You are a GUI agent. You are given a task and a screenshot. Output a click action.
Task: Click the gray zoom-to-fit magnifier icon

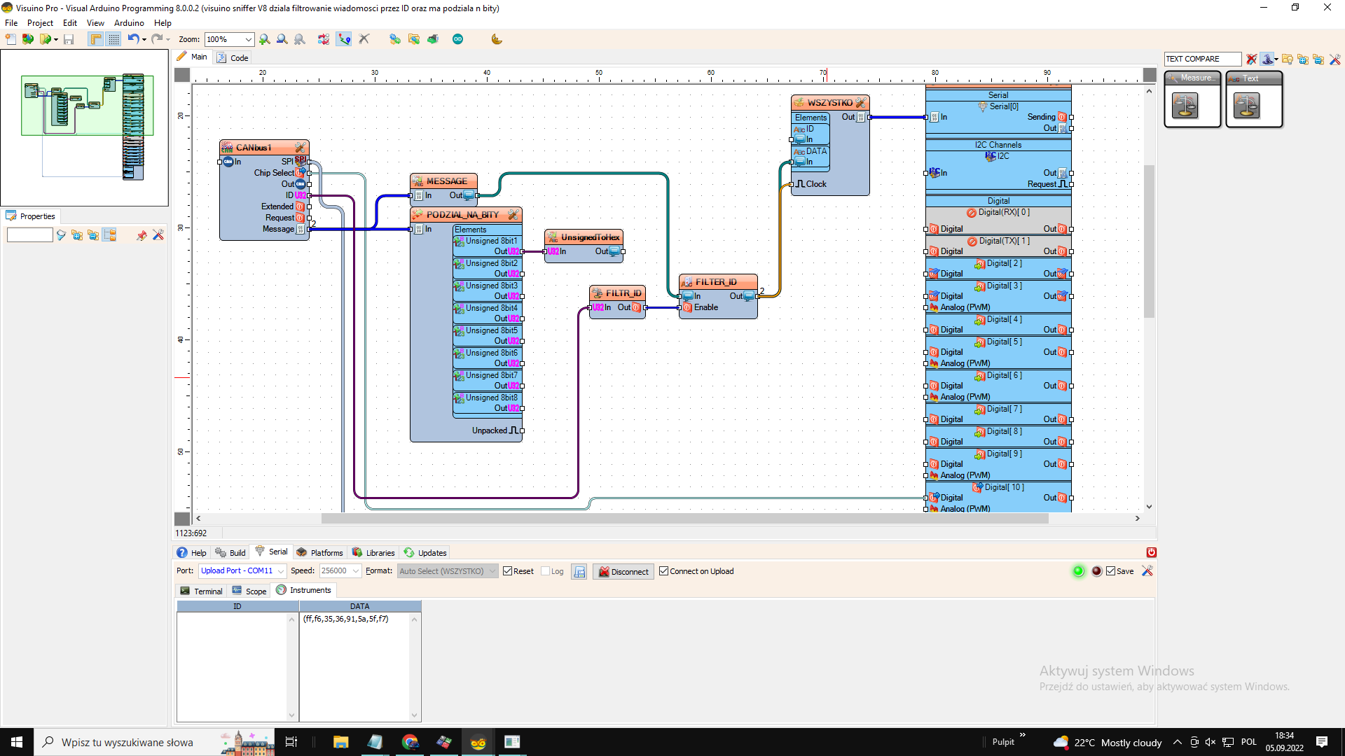[x=300, y=39]
